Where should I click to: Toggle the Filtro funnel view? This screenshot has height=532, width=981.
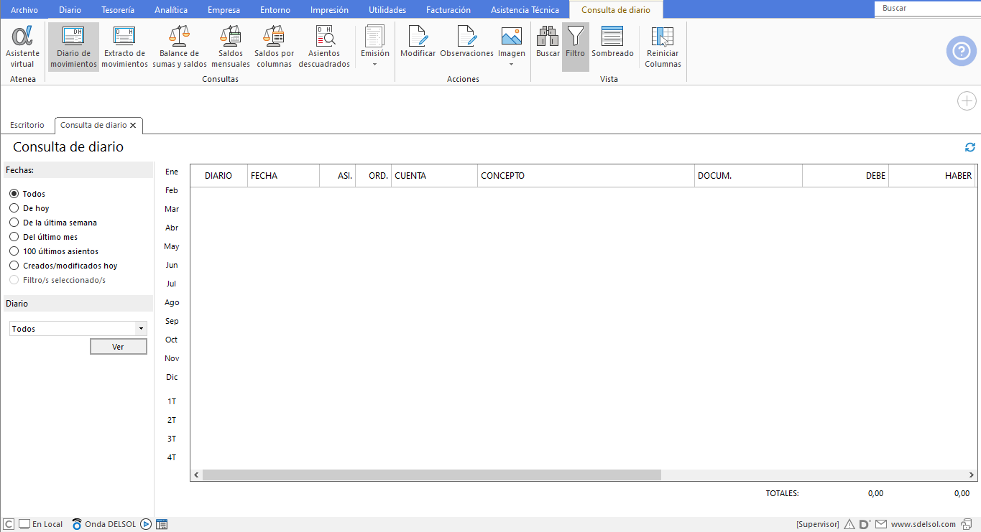click(575, 47)
